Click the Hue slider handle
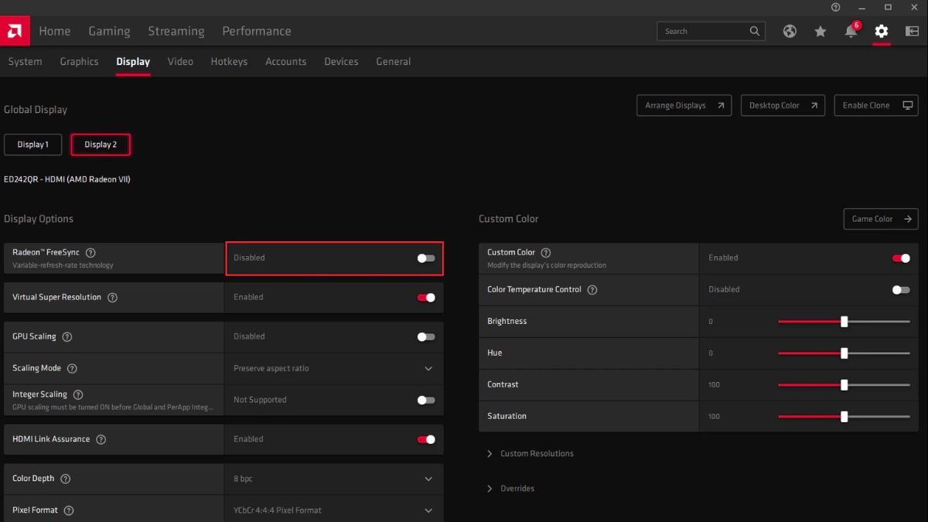The image size is (928, 522). [844, 353]
